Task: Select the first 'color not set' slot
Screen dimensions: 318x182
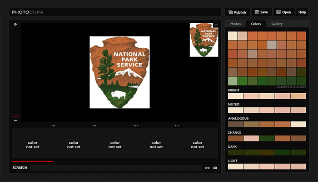Action: tap(32, 145)
